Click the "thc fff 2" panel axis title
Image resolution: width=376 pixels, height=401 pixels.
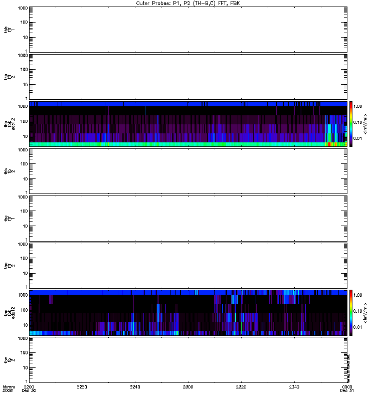point(9,266)
